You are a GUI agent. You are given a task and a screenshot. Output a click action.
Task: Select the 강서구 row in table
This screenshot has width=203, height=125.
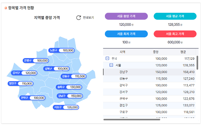pyautogui.click(x=150, y=92)
